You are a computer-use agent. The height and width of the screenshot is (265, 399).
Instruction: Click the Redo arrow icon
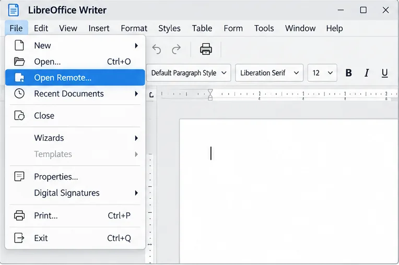pos(176,49)
